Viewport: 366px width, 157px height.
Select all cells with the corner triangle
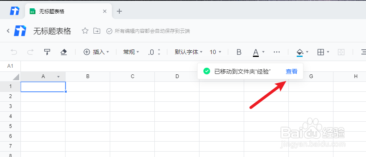point(16,77)
